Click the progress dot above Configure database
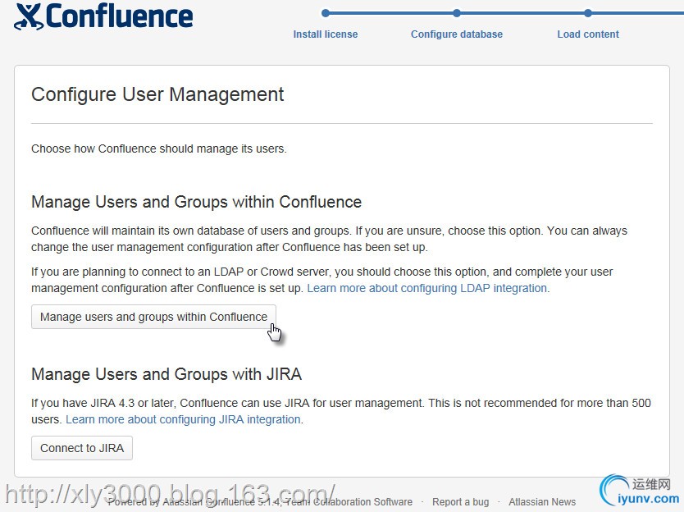Viewport: 684px width, 512px height. coord(457,13)
